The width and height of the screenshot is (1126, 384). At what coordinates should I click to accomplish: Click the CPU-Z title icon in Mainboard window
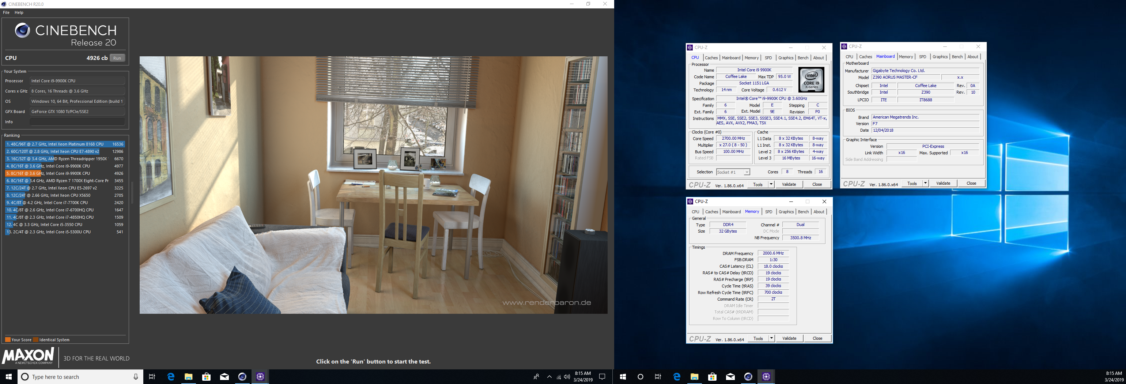click(x=844, y=46)
